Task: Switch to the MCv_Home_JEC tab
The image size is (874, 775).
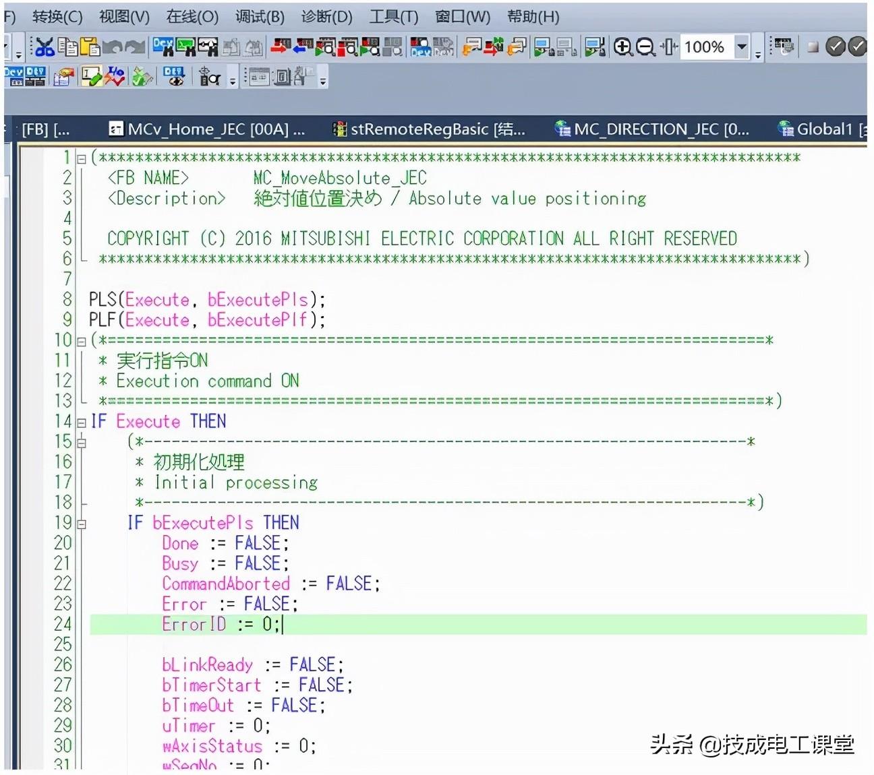Action: coord(207,129)
